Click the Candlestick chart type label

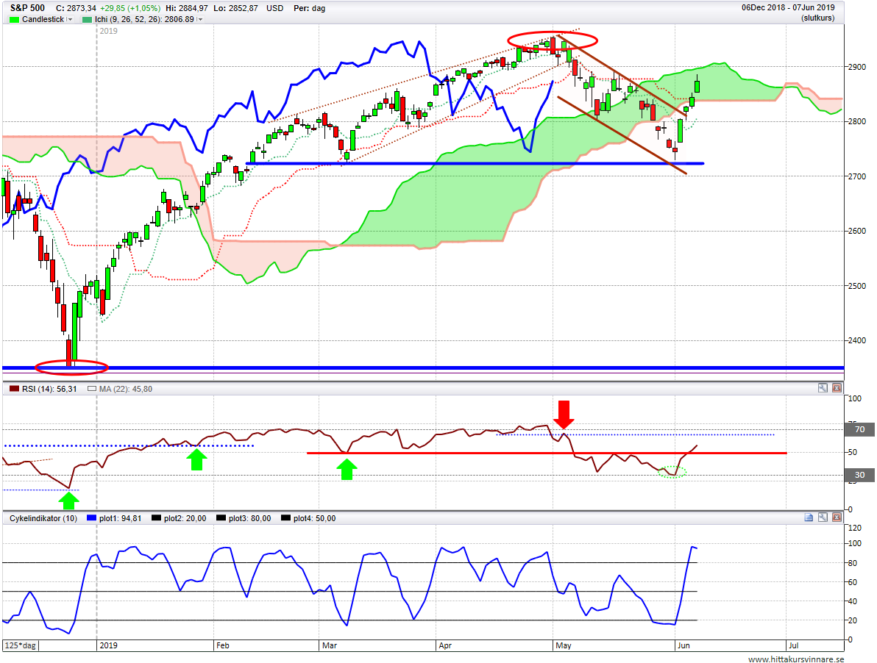tap(43, 20)
